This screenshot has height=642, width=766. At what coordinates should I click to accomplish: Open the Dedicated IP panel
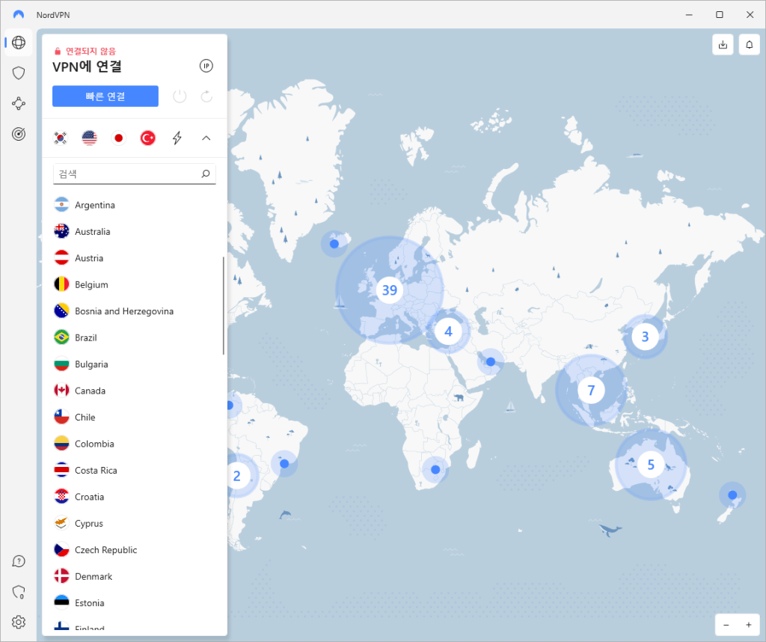point(18,134)
